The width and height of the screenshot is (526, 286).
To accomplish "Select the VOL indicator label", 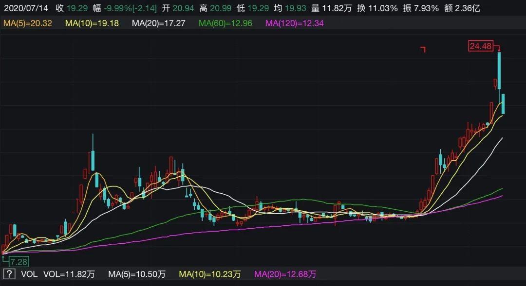I will tap(29, 274).
